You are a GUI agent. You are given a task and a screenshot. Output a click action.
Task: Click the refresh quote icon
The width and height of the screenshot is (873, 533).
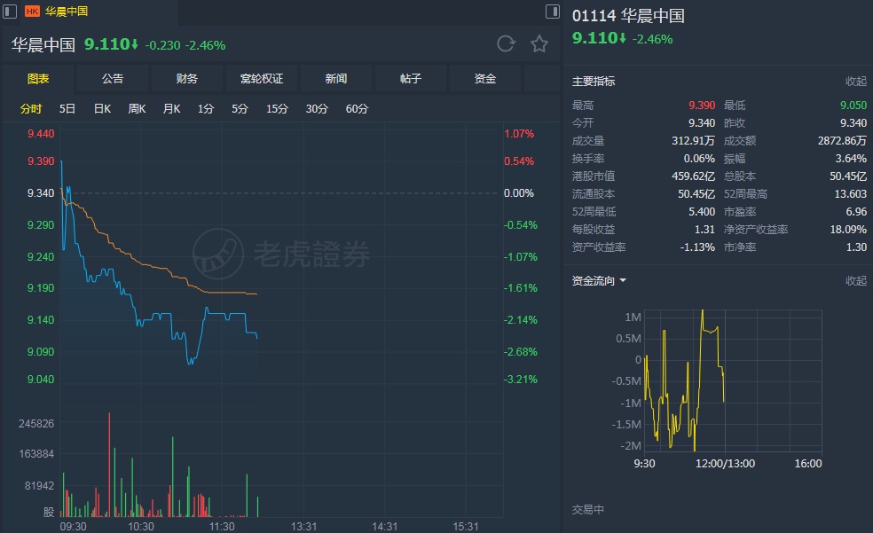tap(506, 44)
